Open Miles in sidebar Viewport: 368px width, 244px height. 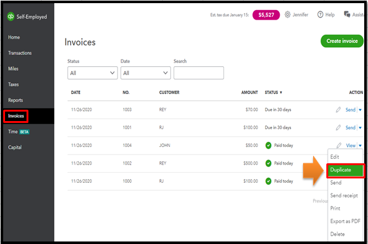pyautogui.click(x=13, y=69)
